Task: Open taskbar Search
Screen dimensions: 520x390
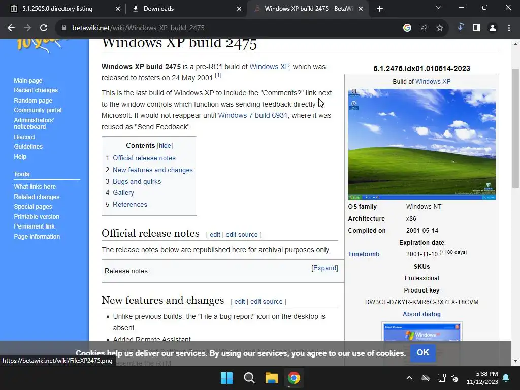Action: click(249, 378)
